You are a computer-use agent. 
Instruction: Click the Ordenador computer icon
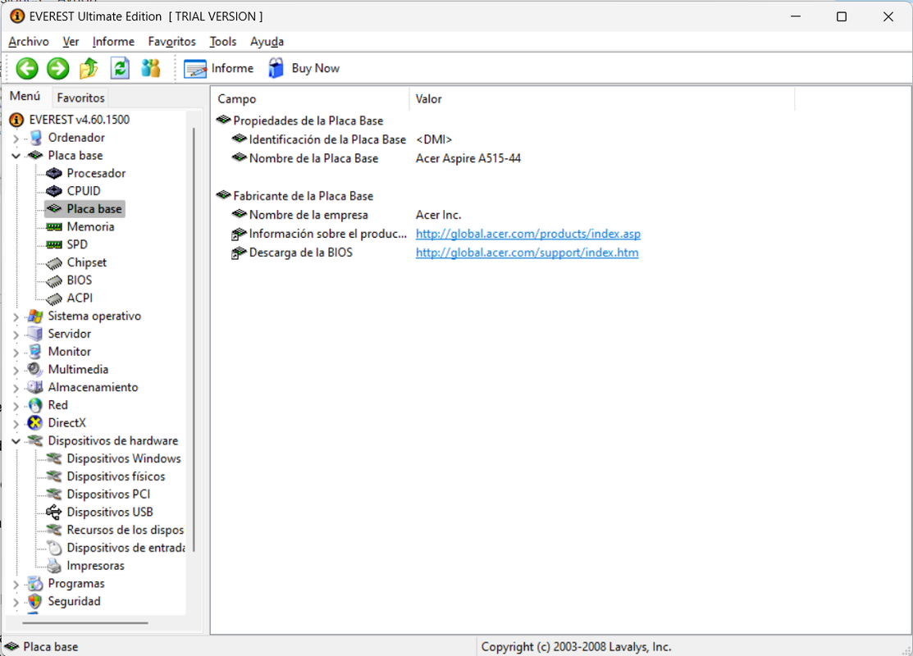click(x=35, y=138)
